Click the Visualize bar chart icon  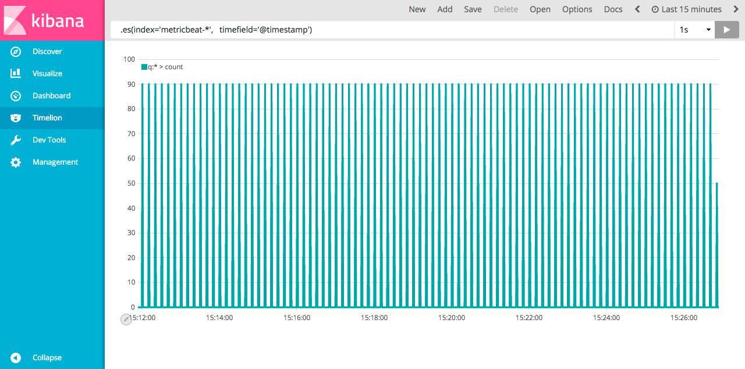point(16,74)
